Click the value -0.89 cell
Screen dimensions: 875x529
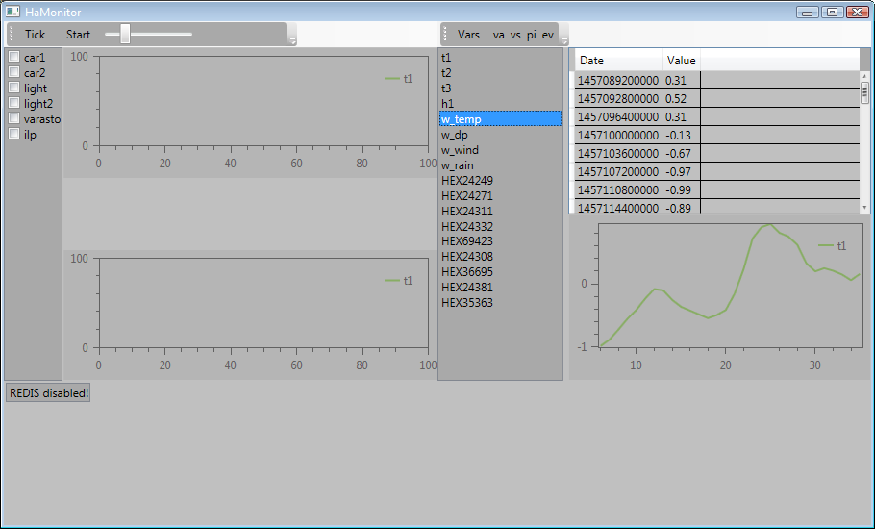pos(682,207)
